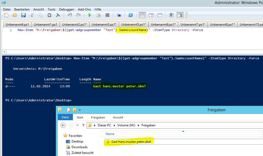
Task: Show script pane on the right layout icon
Action: [151, 15]
